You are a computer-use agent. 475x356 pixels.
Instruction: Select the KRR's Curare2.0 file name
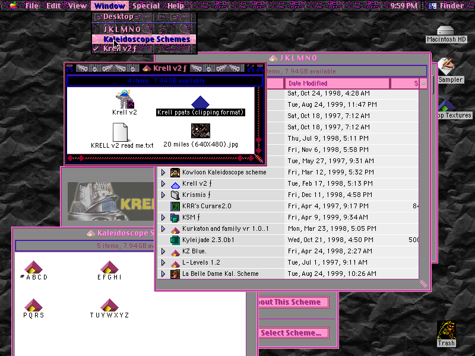point(207,206)
